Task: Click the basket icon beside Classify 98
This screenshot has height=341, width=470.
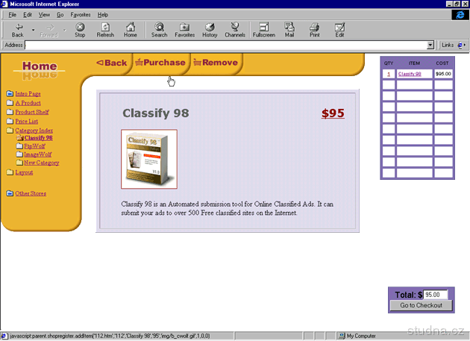Action: pyautogui.click(x=20, y=137)
